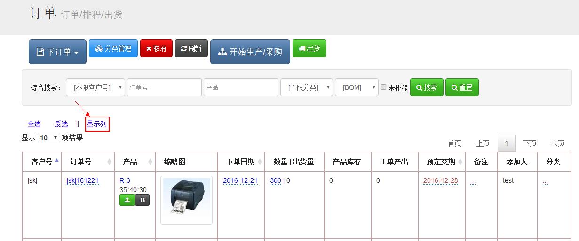Toggle the 未排程 checkbox
Image resolution: width=579 pixels, height=241 pixels.
tap(383, 87)
